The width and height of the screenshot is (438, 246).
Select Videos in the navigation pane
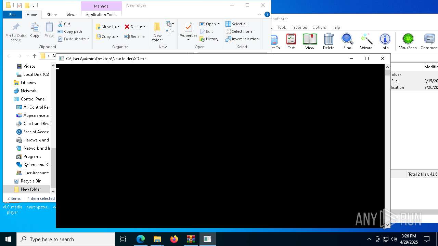29,66
